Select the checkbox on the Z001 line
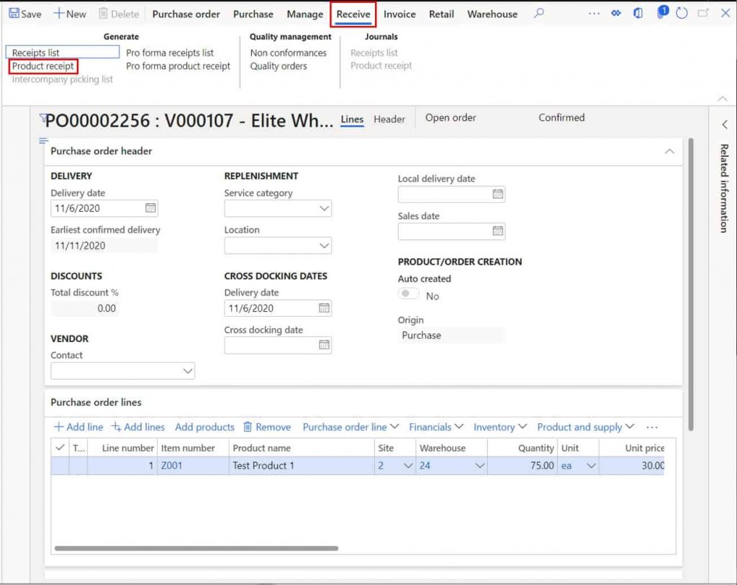Image resolution: width=737 pixels, height=585 pixels. [60, 465]
